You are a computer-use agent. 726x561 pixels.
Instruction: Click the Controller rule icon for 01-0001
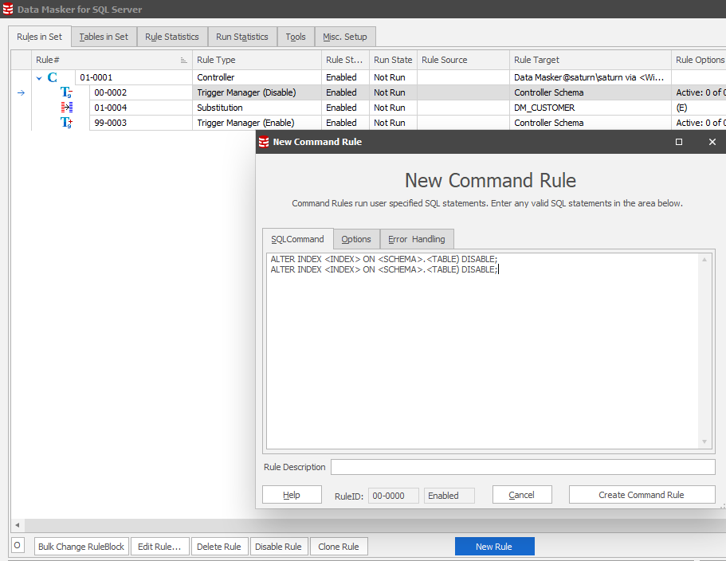click(x=53, y=77)
